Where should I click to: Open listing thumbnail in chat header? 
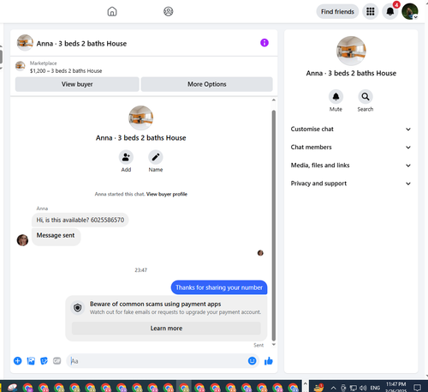click(25, 43)
